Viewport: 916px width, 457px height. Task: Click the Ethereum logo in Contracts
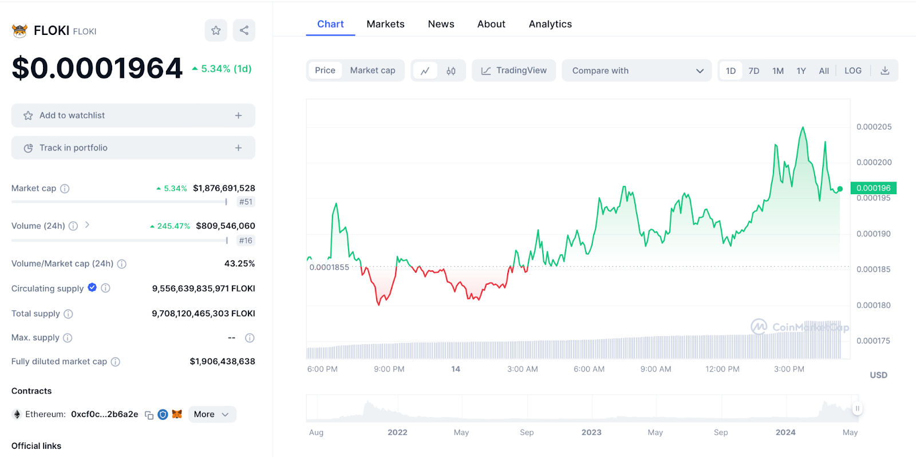(x=17, y=414)
